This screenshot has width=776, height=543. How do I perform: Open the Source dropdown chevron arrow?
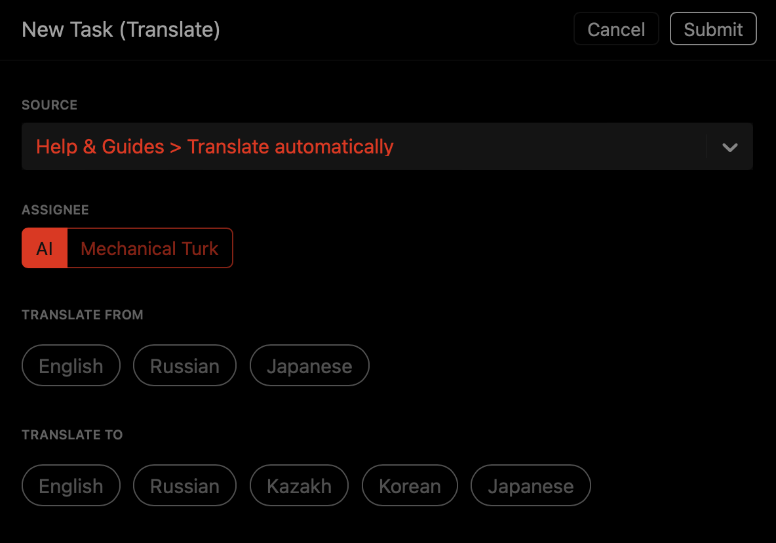pos(729,147)
